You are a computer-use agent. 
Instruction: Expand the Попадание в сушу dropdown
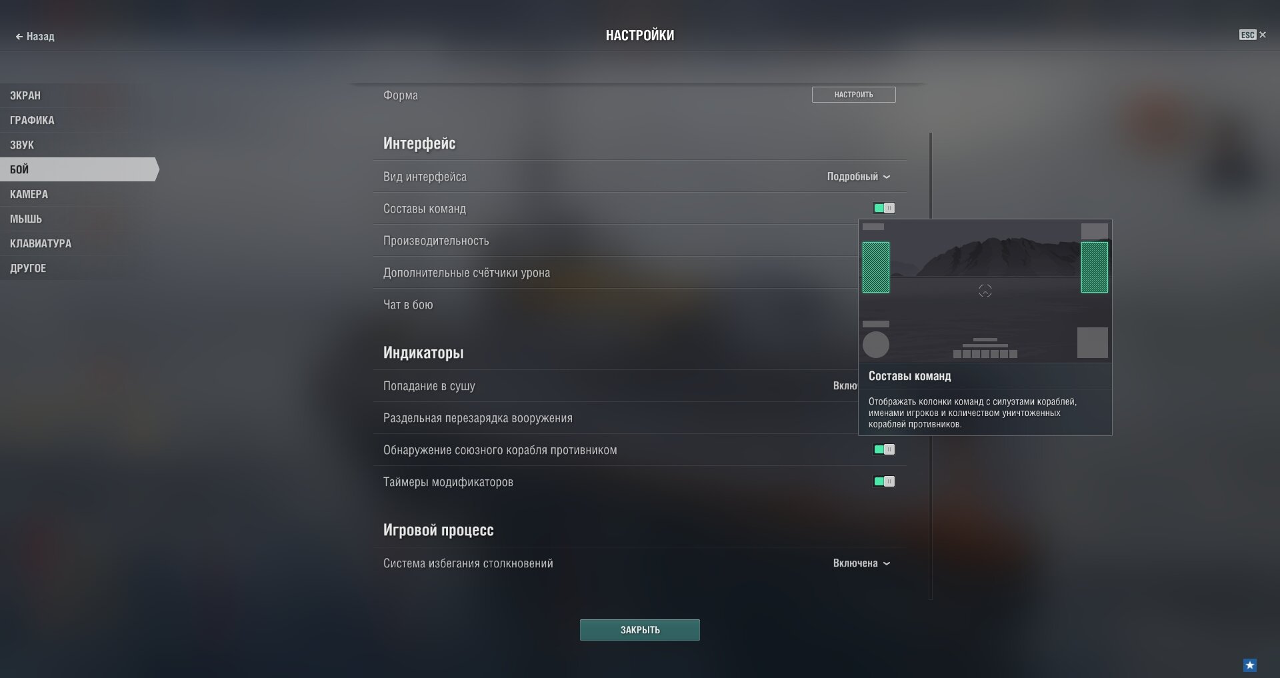point(845,386)
